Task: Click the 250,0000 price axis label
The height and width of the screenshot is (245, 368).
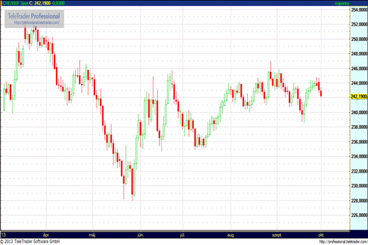Action: coord(359,39)
